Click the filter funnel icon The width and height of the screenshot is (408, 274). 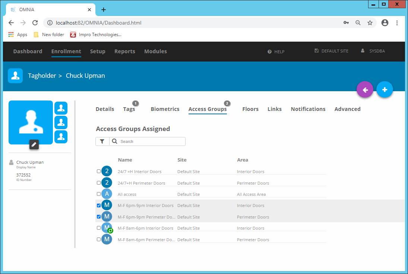(x=102, y=141)
